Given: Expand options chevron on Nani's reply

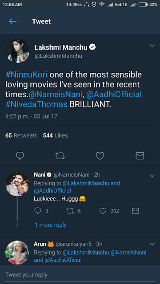Looking at the screenshot, I should pos(152,176).
